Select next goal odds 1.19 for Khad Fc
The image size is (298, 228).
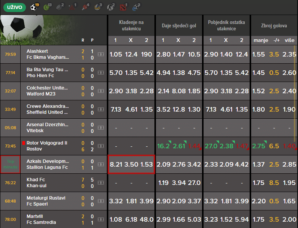[x=163, y=183]
